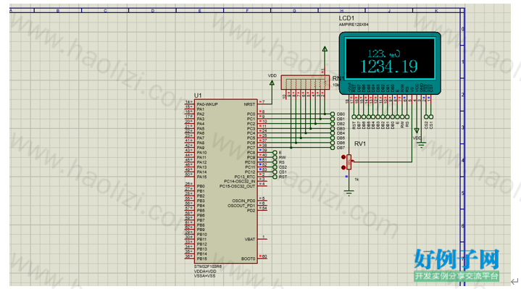Screen dimensions: 521x289
Task: Click pin number 60 beside BOOT0
Action: point(264,256)
